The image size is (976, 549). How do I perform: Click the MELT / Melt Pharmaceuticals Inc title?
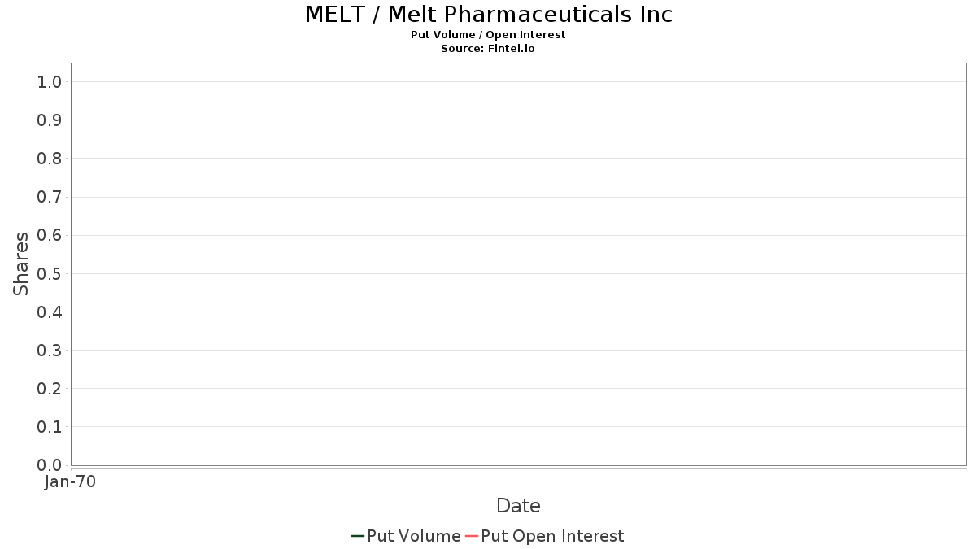pos(488,15)
